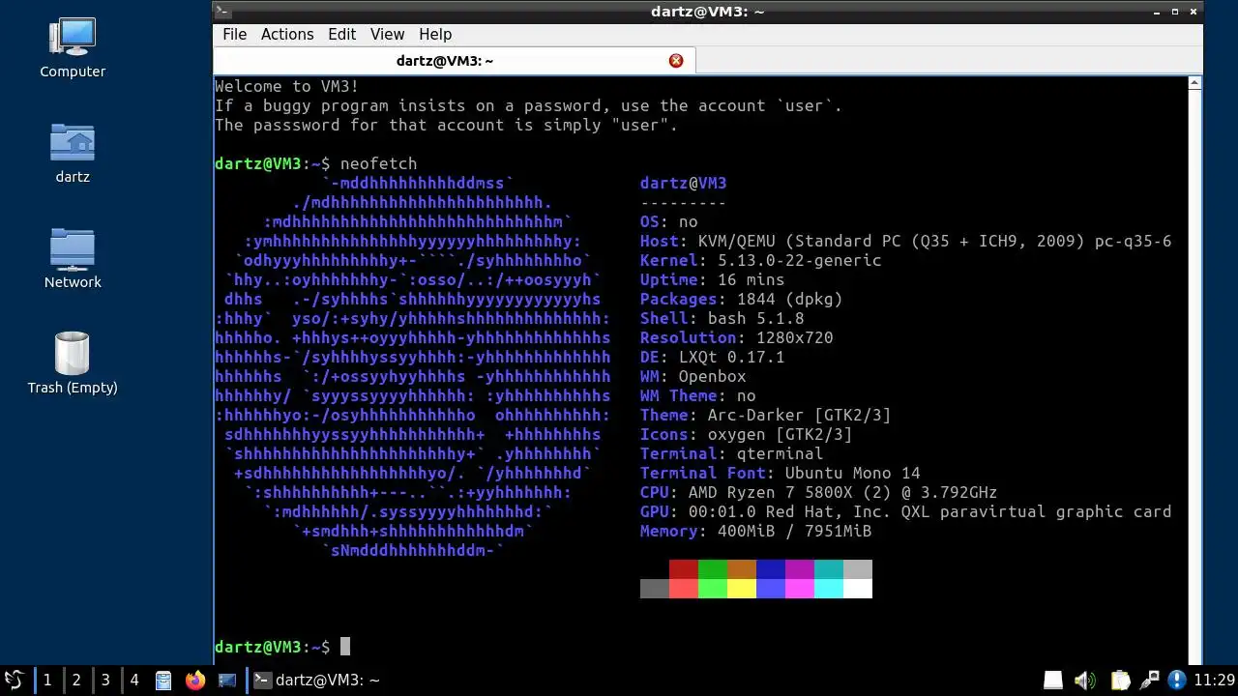Switch to virtual desktop 4
1238x696 pixels.
[133, 681]
